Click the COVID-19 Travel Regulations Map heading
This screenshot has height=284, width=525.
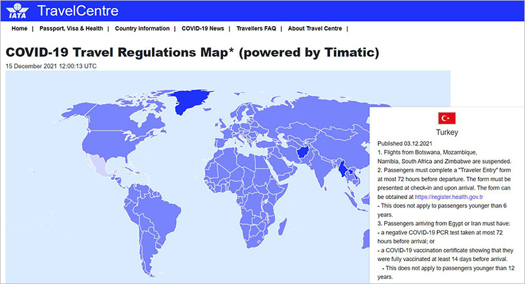point(192,52)
